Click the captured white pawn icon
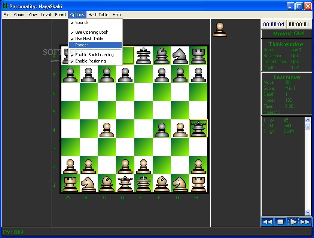 (220, 30)
